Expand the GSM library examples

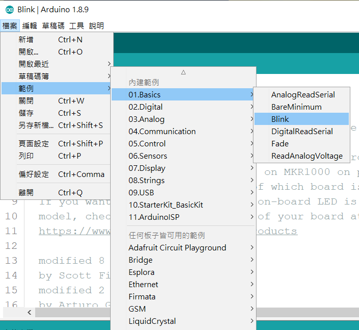(x=183, y=309)
